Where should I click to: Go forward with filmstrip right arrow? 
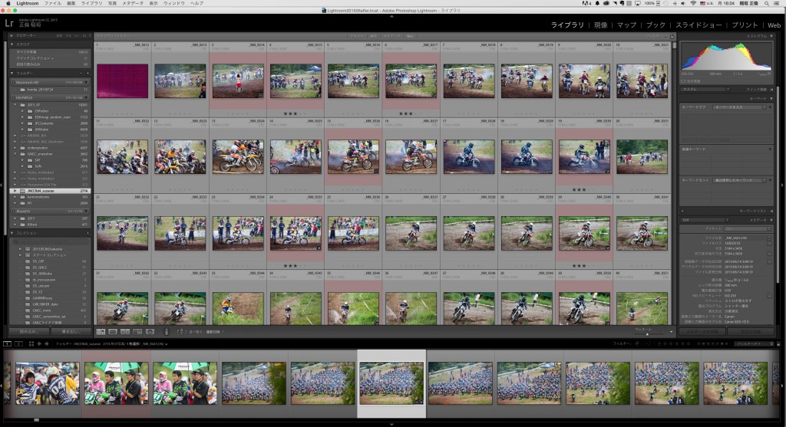47,344
